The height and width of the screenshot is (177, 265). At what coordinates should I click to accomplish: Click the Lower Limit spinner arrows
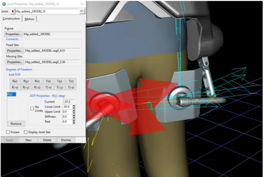[x=74, y=107]
